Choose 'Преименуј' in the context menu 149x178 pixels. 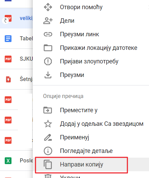[x=91, y=137]
